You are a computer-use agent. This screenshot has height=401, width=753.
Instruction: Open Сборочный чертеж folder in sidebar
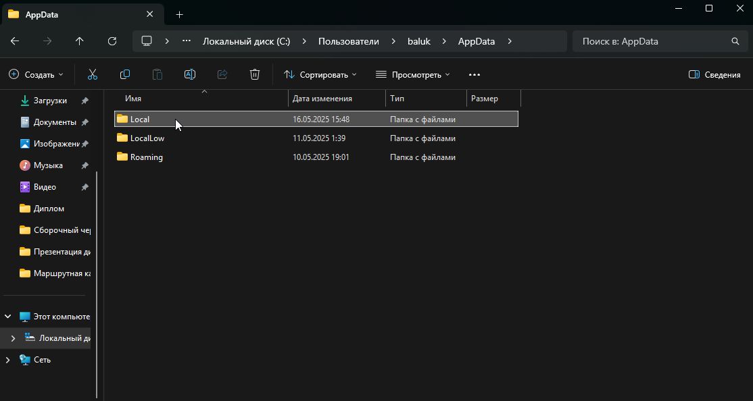(62, 230)
